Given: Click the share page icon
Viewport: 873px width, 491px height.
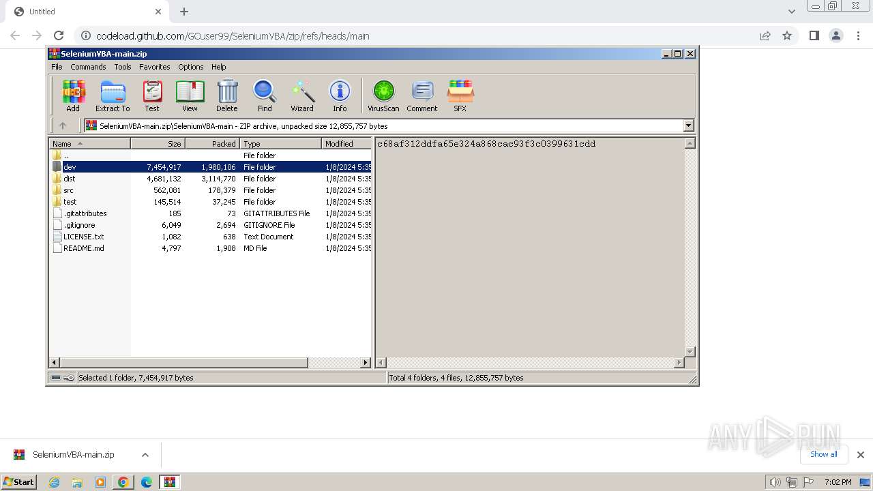Looking at the screenshot, I should pos(765,35).
